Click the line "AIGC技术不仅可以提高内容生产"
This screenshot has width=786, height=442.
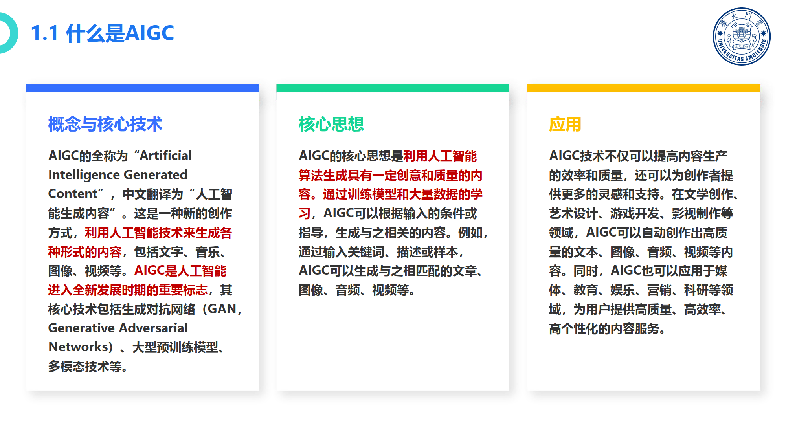point(638,156)
